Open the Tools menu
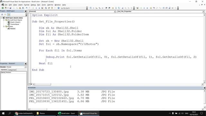This screenshot has width=206, height=116. tap(44, 5)
